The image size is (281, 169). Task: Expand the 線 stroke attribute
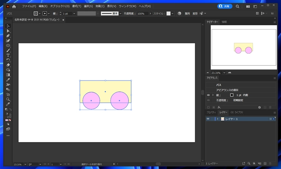[213, 95]
